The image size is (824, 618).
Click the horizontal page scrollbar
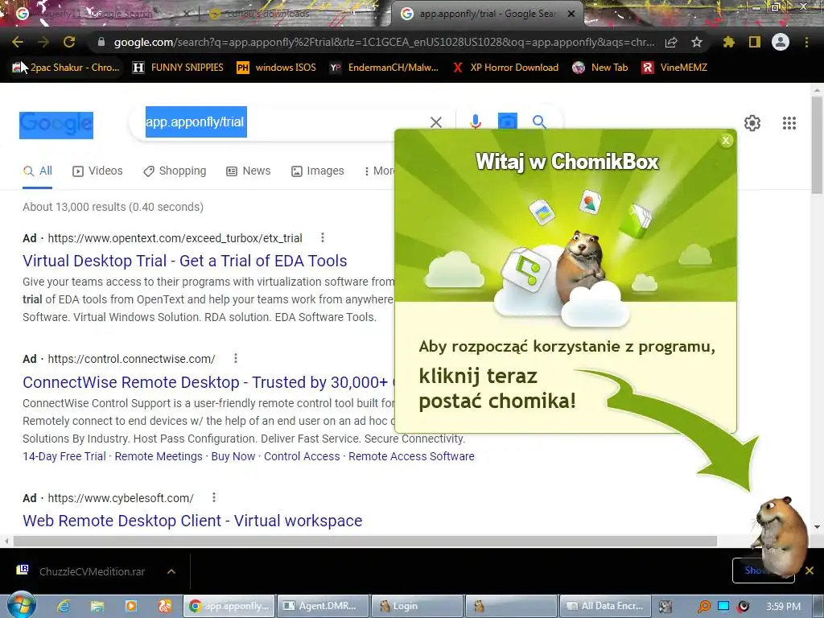pyautogui.click(x=365, y=541)
